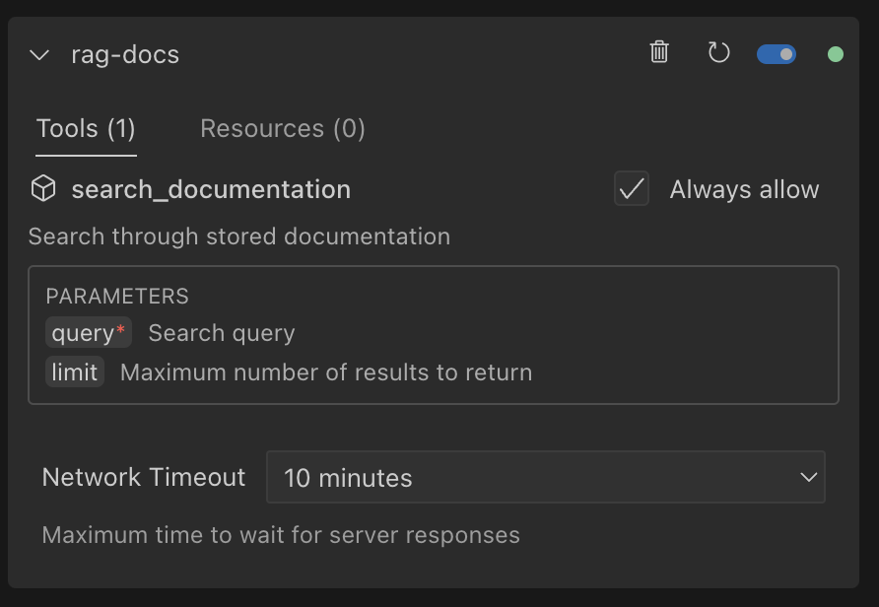Disable the rag-docs server toggle
The width and height of the screenshot is (879, 607).
point(777,53)
